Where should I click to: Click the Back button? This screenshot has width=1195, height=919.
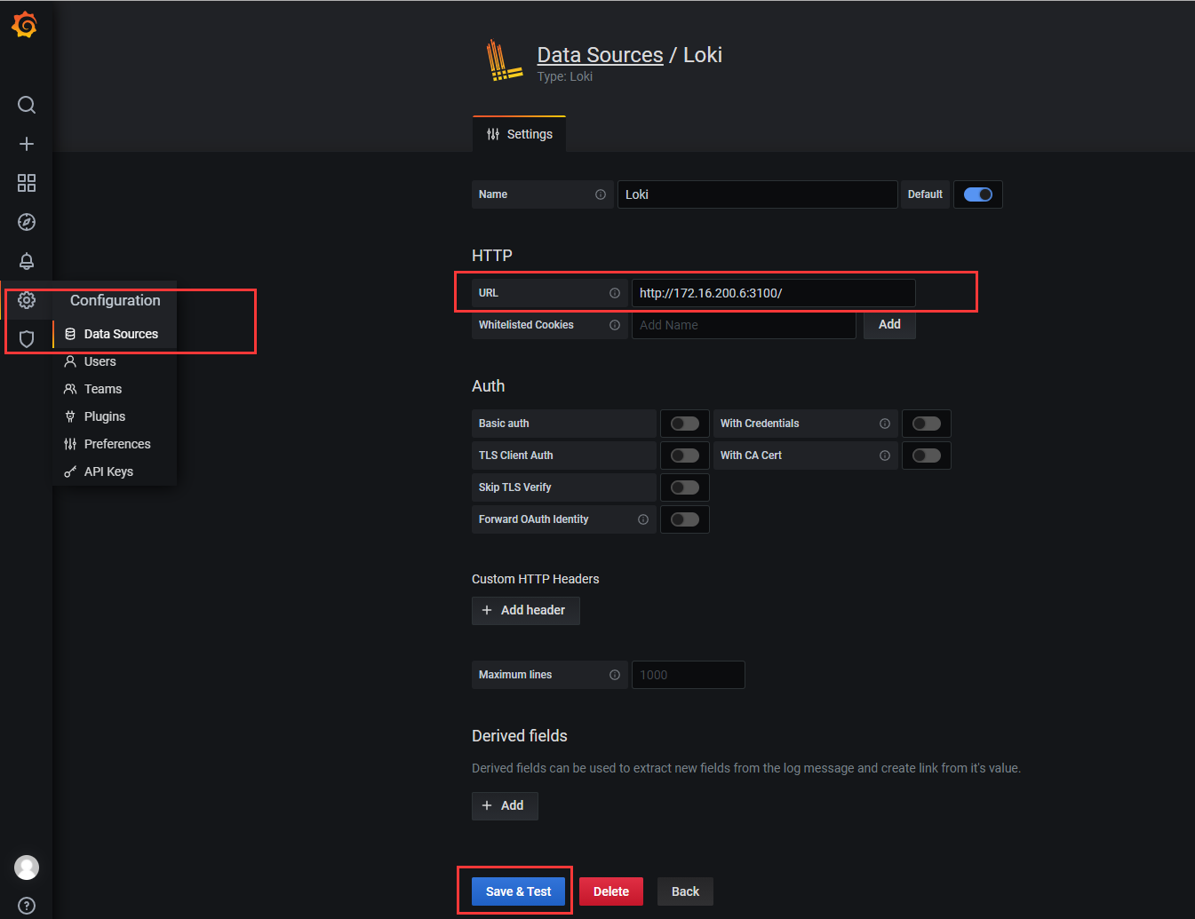pos(685,891)
